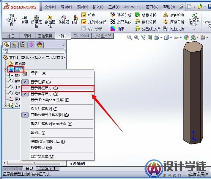211x179 pixels.
Task: Expand the Annotations (注解) tree node
Action: (5, 70)
